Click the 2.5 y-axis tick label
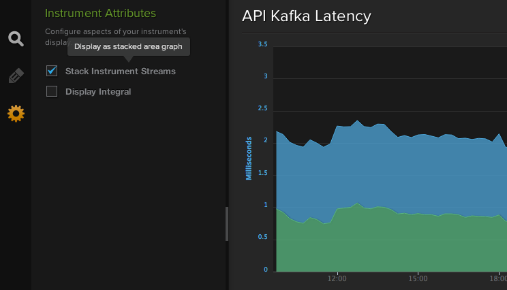The height and width of the screenshot is (290, 507). [262, 108]
